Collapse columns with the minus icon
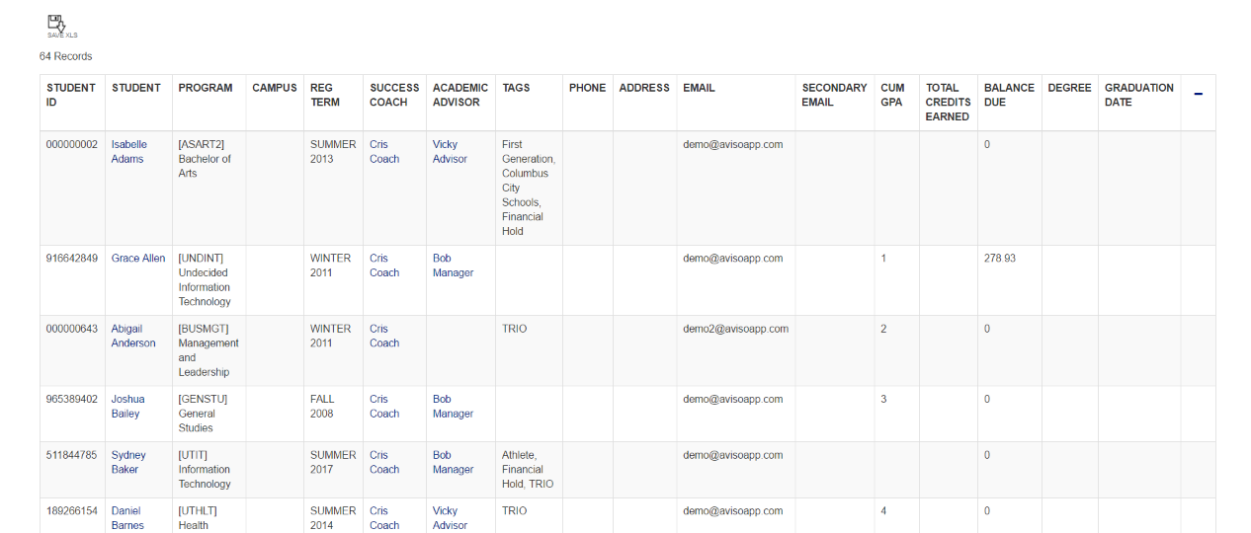Viewport: 1251px width, 533px height. [x=1199, y=94]
